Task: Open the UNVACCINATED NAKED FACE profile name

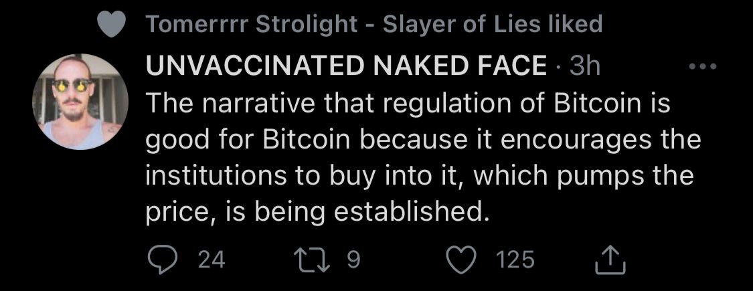Action: click(x=346, y=66)
